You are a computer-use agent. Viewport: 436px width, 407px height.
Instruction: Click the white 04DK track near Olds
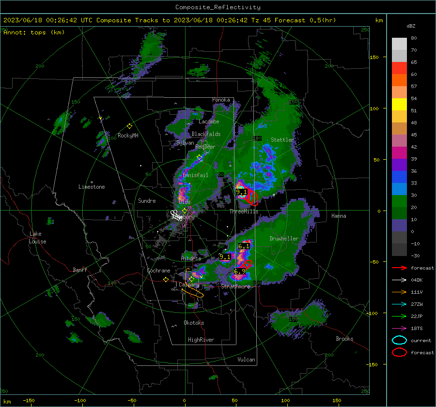176,215
